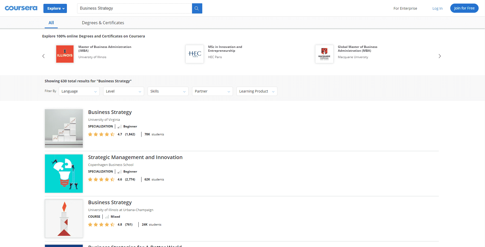Open University of Virginia Business Strategy thumbnail
The height and width of the screenshot is (247, 485).
(64, 128)
